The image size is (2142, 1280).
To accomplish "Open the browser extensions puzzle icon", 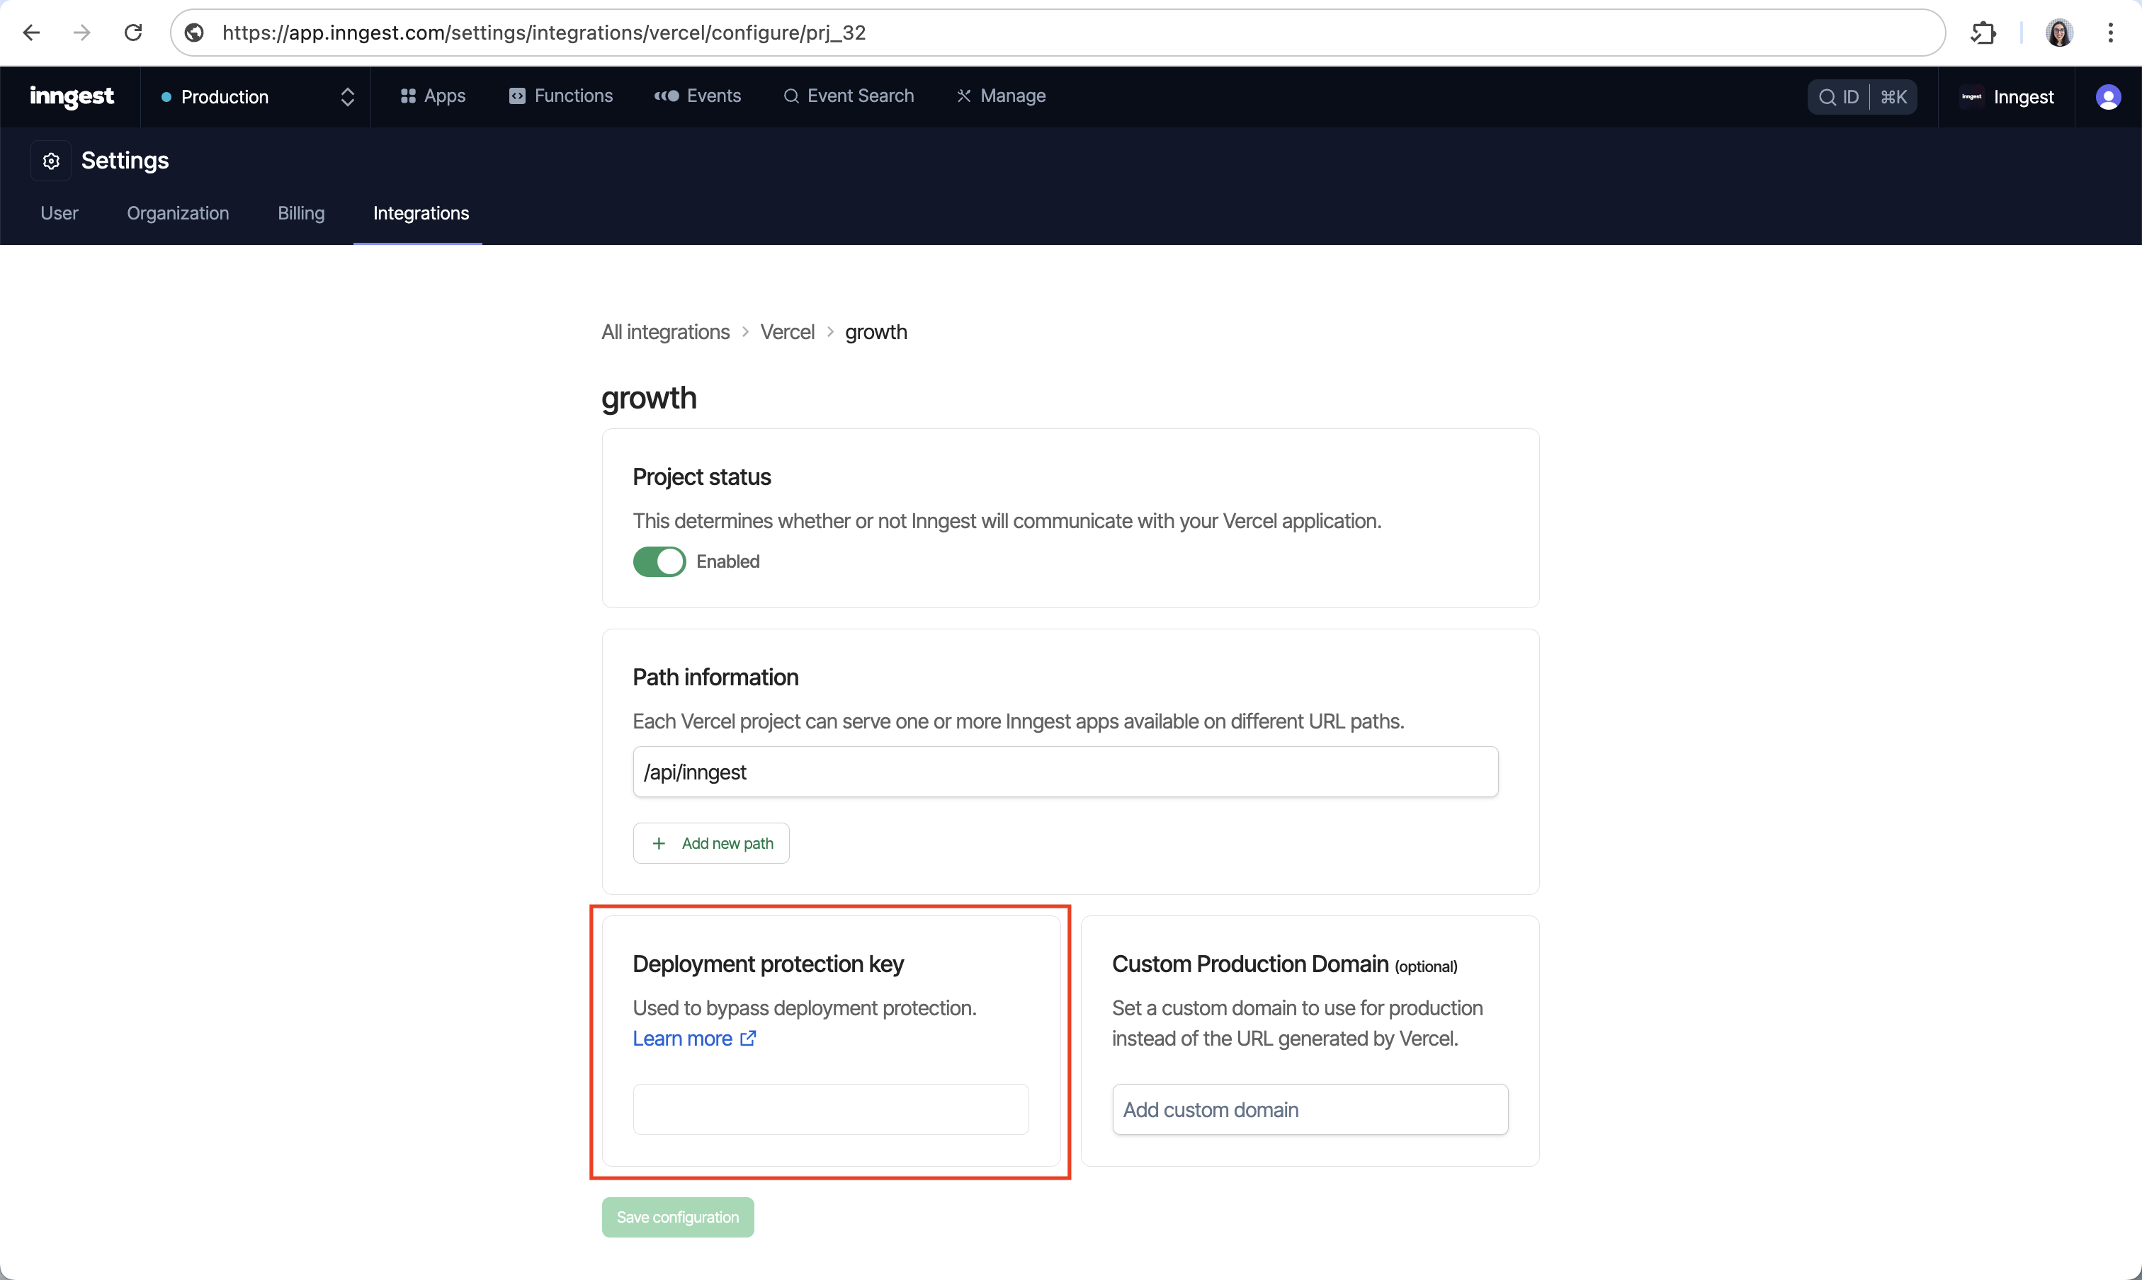I will 1983,33.
